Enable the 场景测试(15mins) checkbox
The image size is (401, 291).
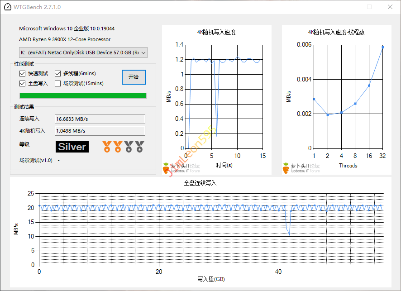point(58,83)
